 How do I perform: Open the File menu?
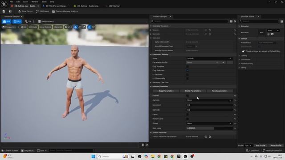click(x=11, y=2)
